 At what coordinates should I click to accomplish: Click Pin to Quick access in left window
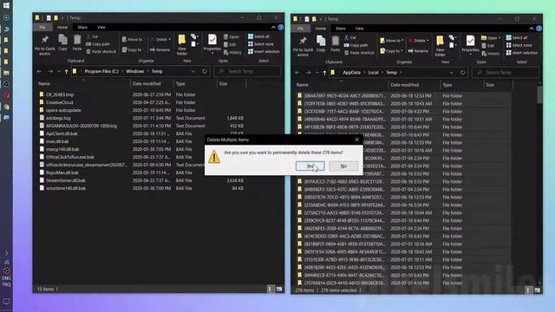(45, 46)
